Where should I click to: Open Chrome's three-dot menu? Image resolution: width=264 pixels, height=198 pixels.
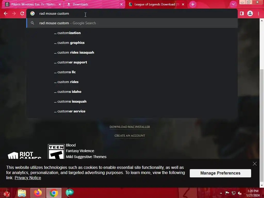coord(258,13)
